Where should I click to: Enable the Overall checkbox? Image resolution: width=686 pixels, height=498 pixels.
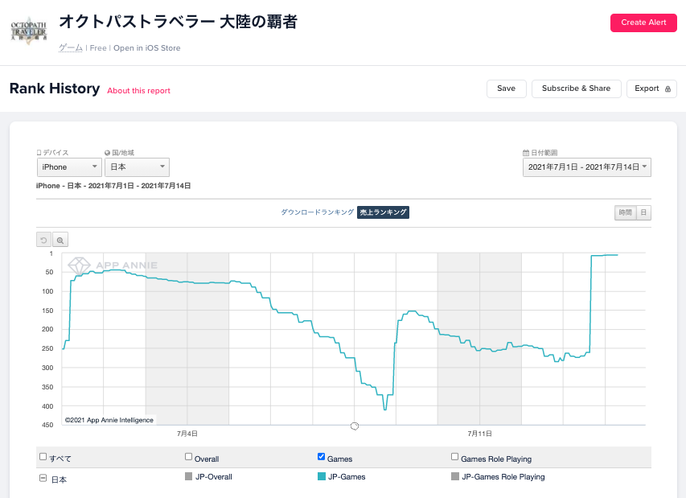(x=188, y=456)
